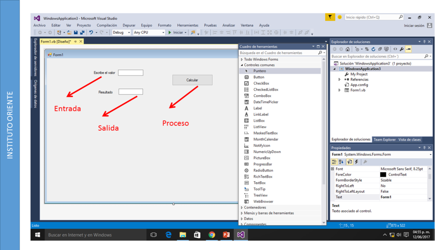Switch Propiedades to alphabetical sorting
The height and width of the screenshot is (250, 444).
tap(341, 162)
